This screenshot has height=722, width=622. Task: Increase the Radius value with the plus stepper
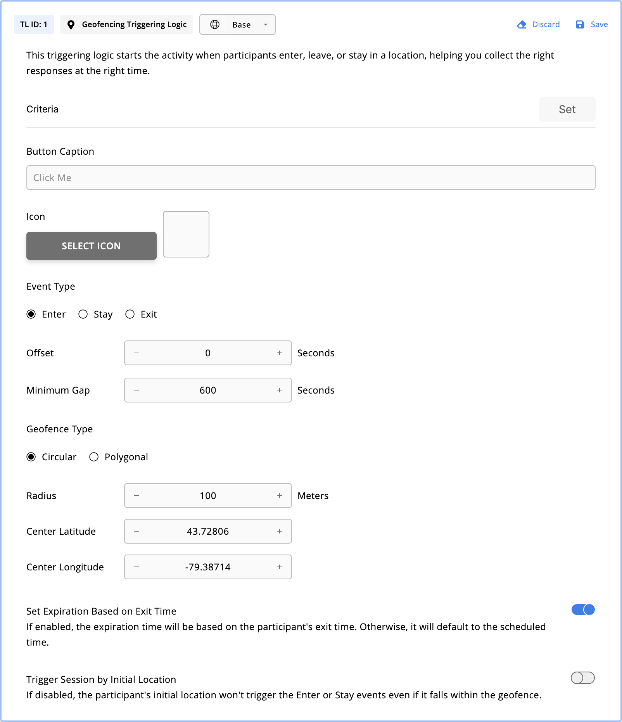[x=279, y=496]
